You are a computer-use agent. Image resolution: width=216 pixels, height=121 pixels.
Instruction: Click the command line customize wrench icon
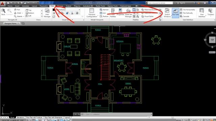(79, 114)
